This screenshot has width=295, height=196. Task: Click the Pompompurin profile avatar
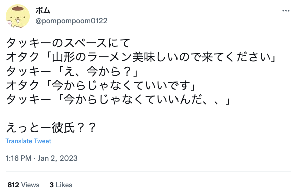pyautogui.click(x=18, y=16)
